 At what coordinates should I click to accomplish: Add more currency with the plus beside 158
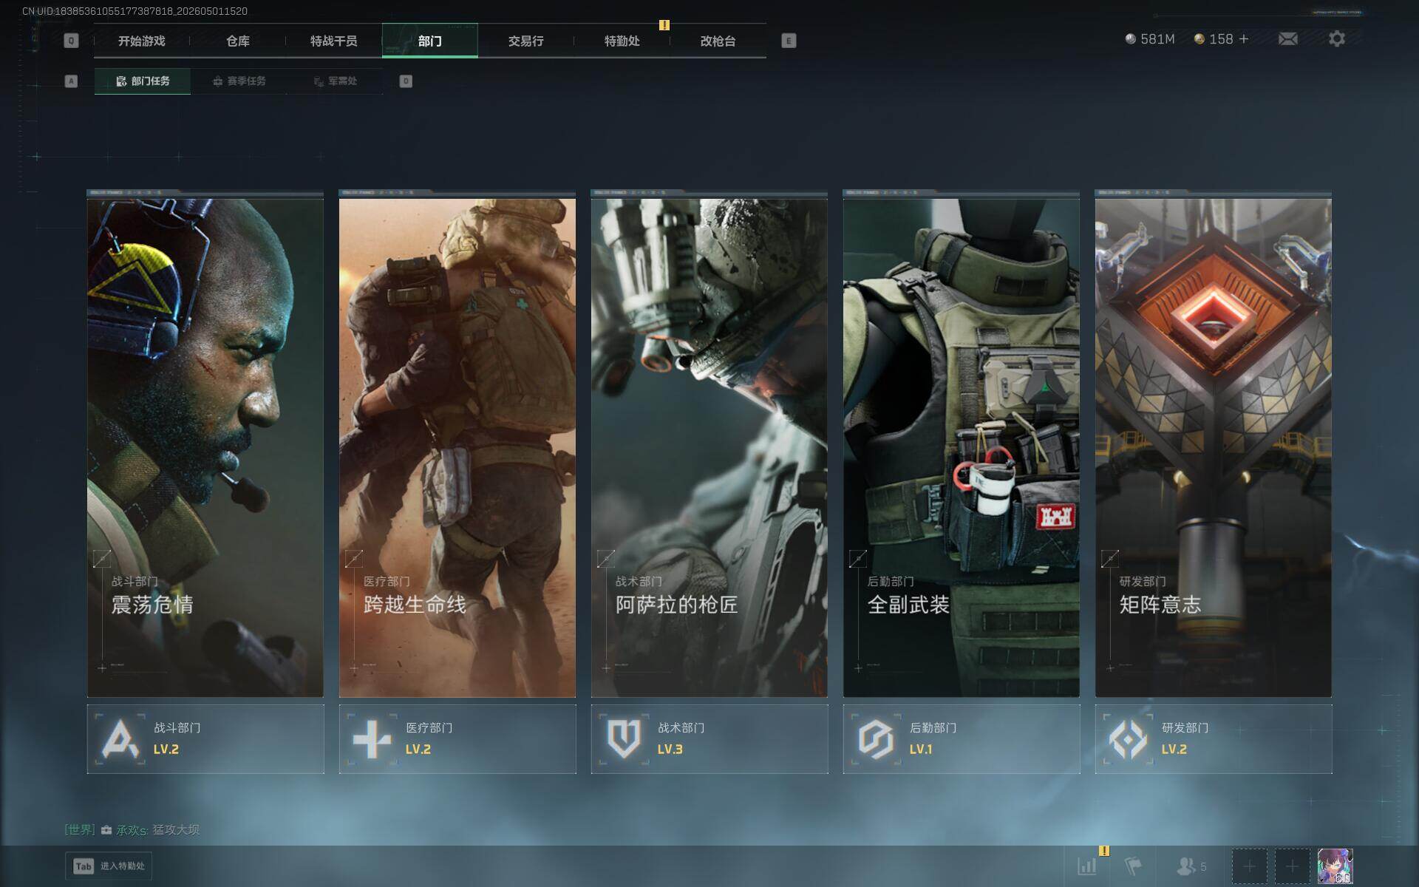[x=1244, y=39]
